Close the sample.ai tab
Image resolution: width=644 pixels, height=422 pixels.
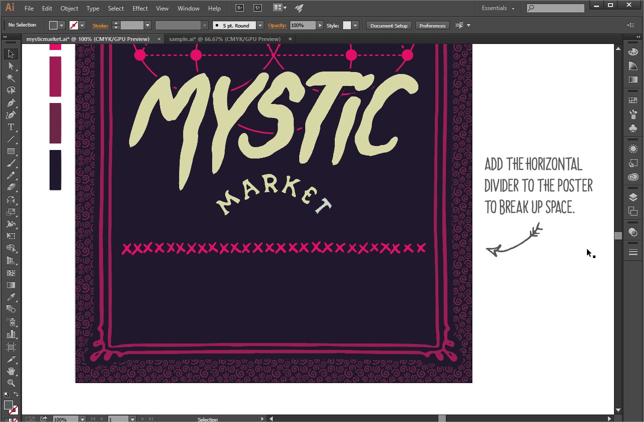[290, 39]
